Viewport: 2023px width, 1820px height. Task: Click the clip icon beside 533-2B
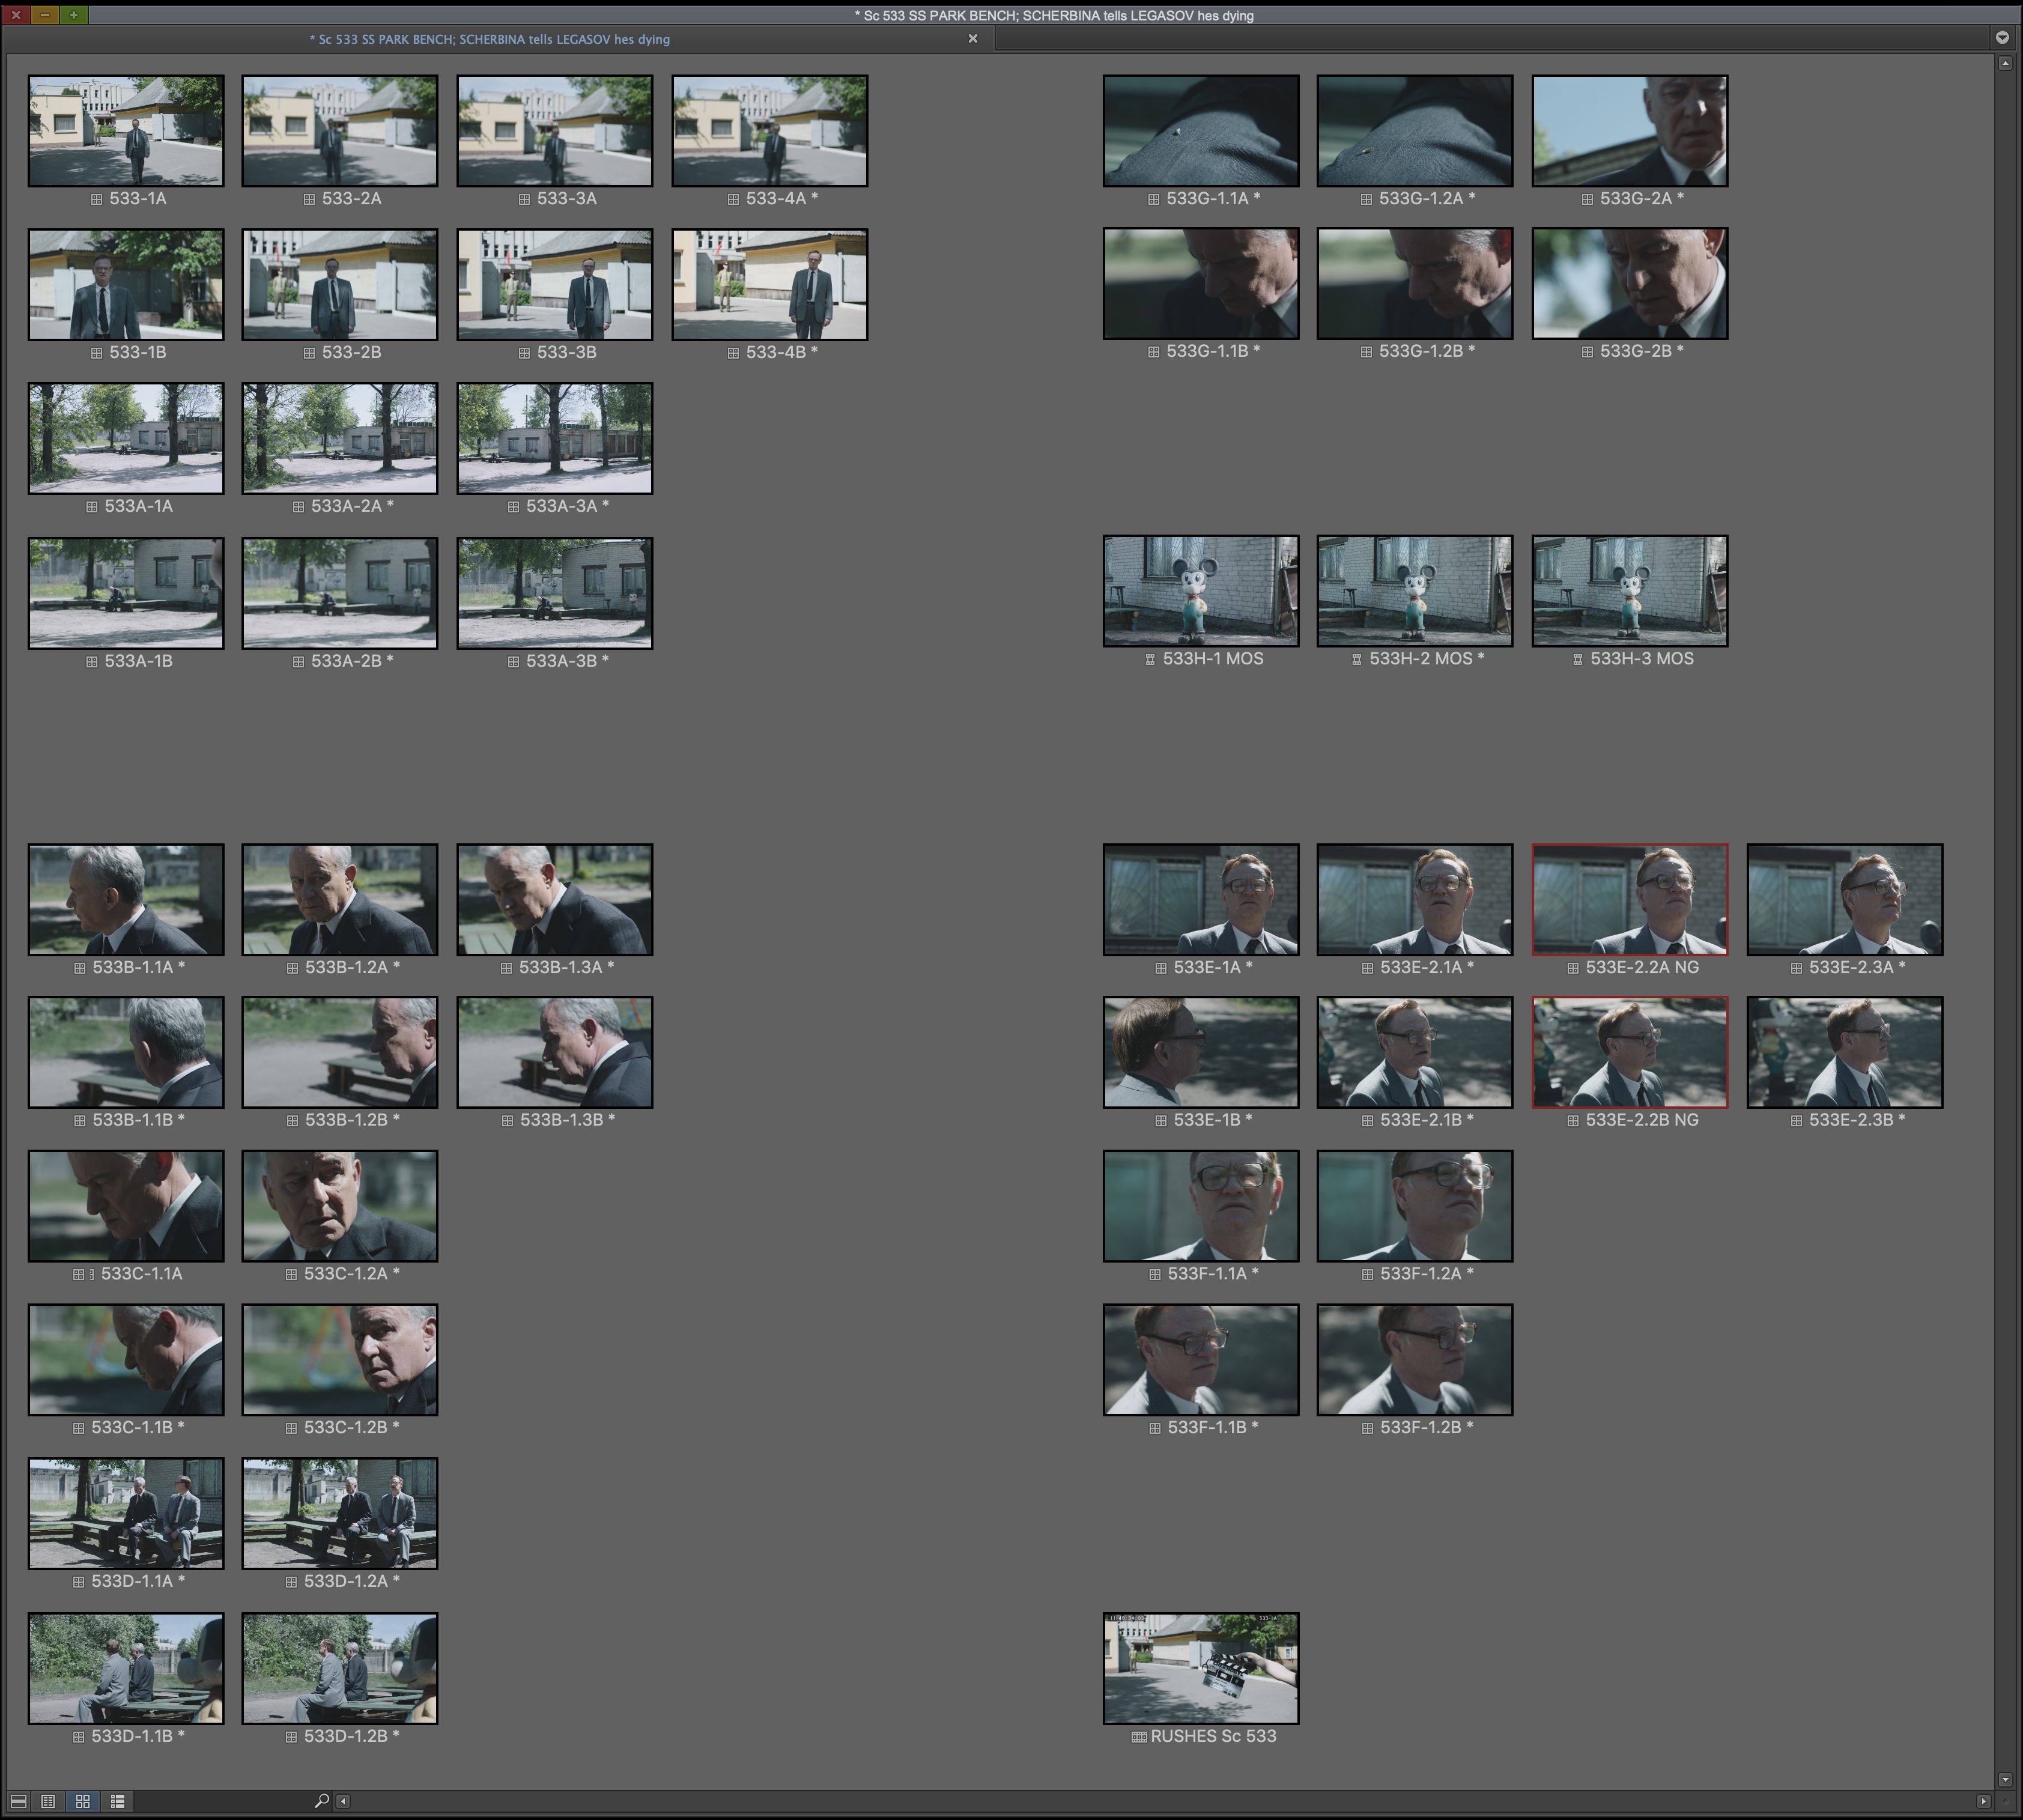309,353
